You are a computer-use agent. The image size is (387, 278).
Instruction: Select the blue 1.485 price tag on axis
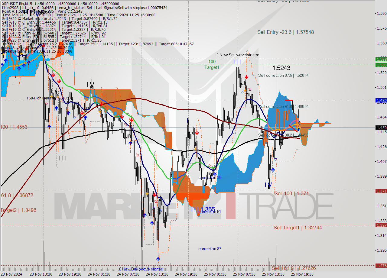[381, 100]
